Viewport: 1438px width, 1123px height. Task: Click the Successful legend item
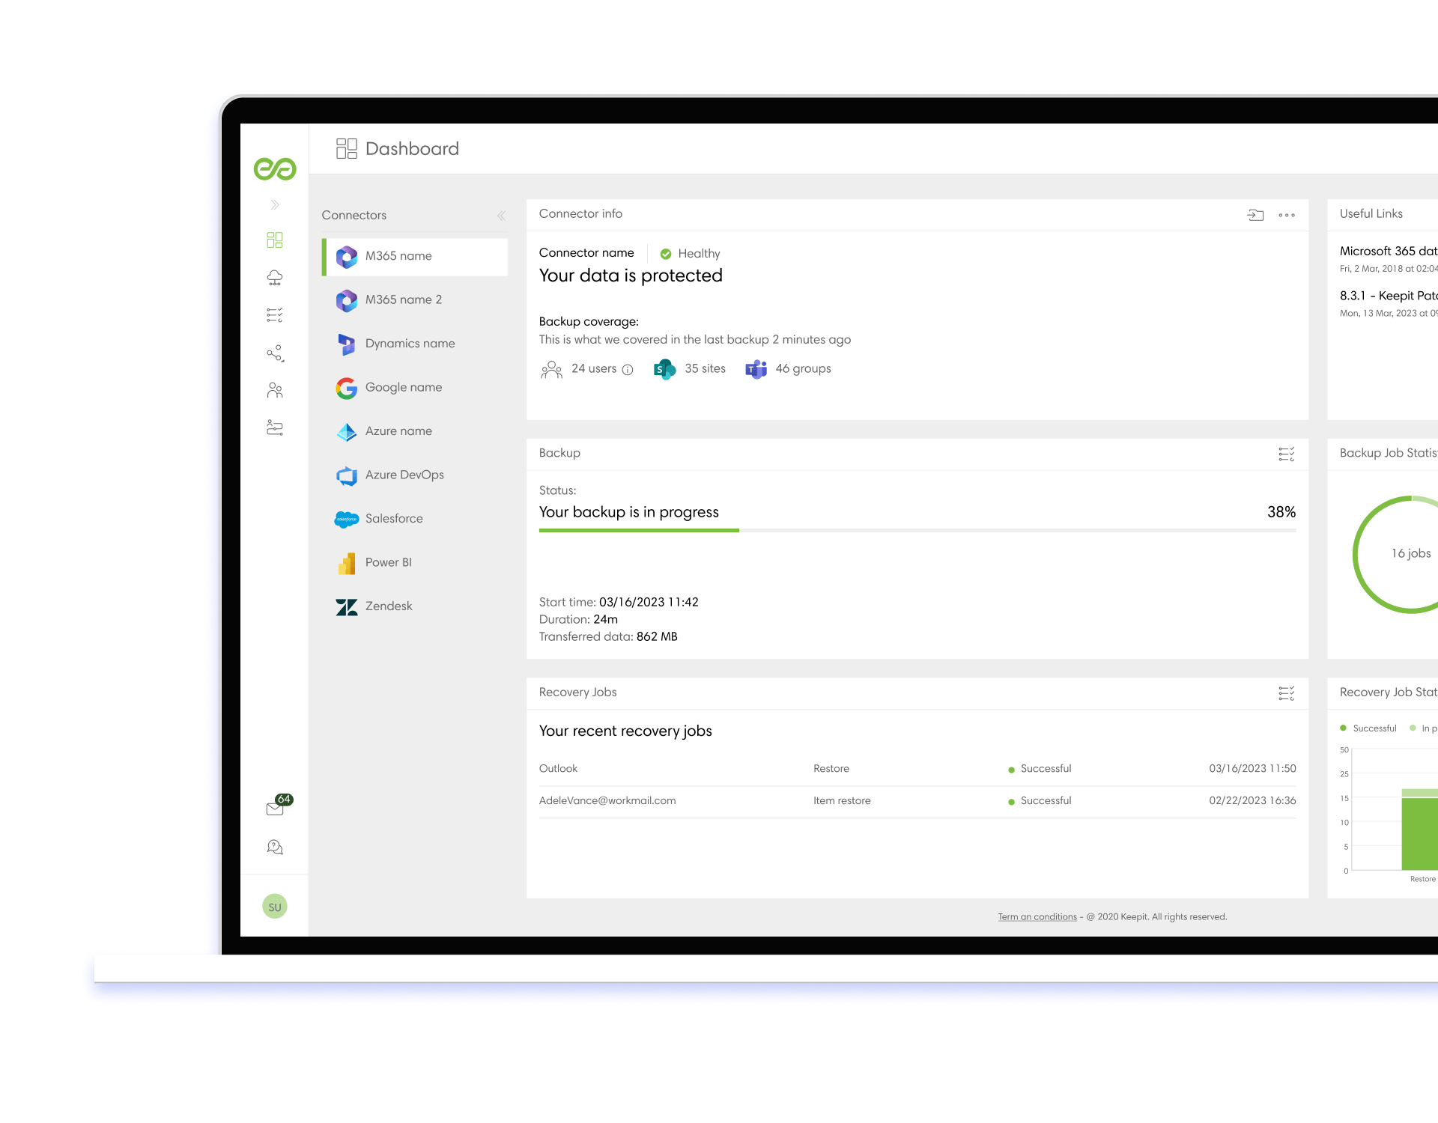point(1368,728)
